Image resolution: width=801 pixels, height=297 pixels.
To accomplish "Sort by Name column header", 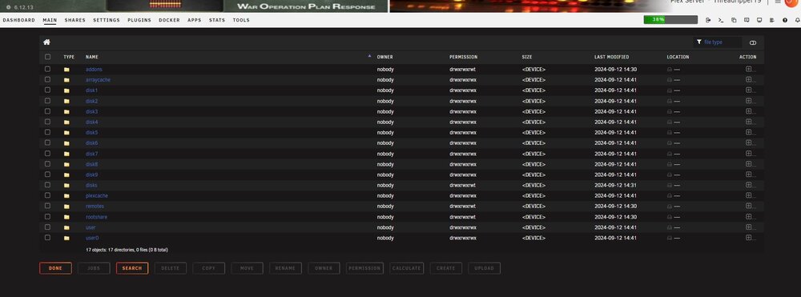I will (x=92, y=57).
